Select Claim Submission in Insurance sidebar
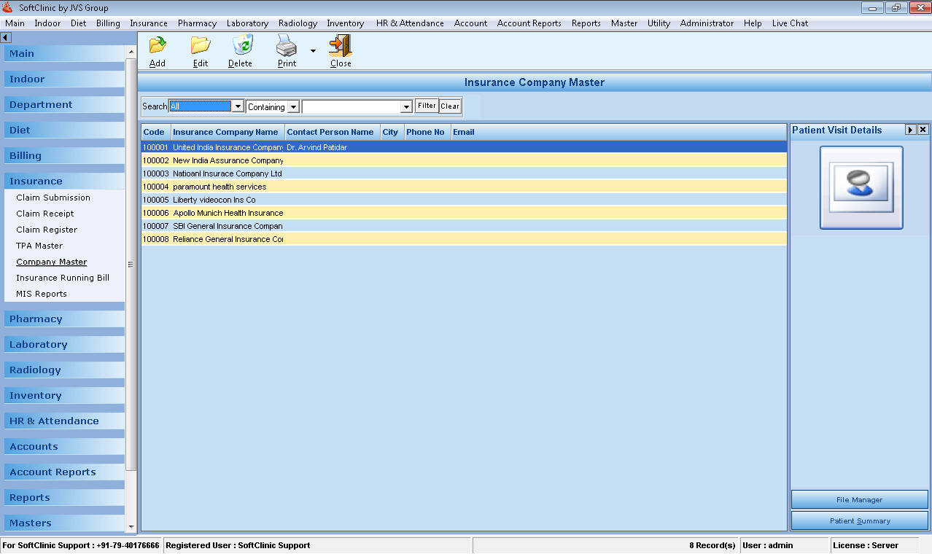Image resolution: width=932 pixels, height=554 pixels. (53, 198)
